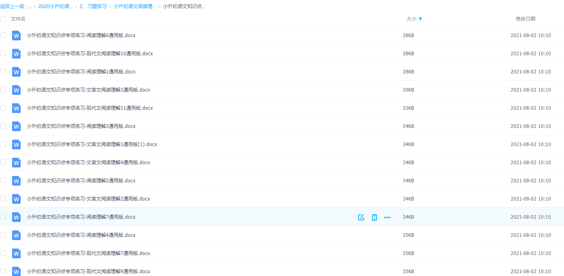
Task: Click the mobile phone icon on the 阅读理解7 row
Action: click(x=374, y=217)
